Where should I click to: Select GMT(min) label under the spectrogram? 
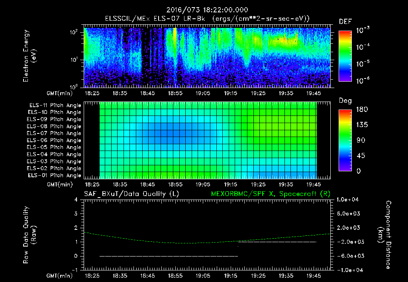tap(60, 93)
